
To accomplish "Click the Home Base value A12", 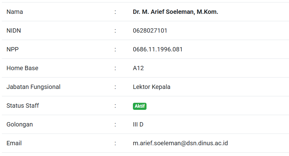I will (138, 68).
